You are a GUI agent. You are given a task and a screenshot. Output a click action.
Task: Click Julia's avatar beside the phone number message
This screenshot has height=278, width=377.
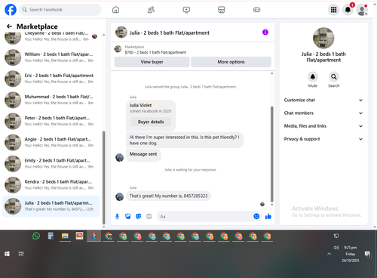pos(119,196)
